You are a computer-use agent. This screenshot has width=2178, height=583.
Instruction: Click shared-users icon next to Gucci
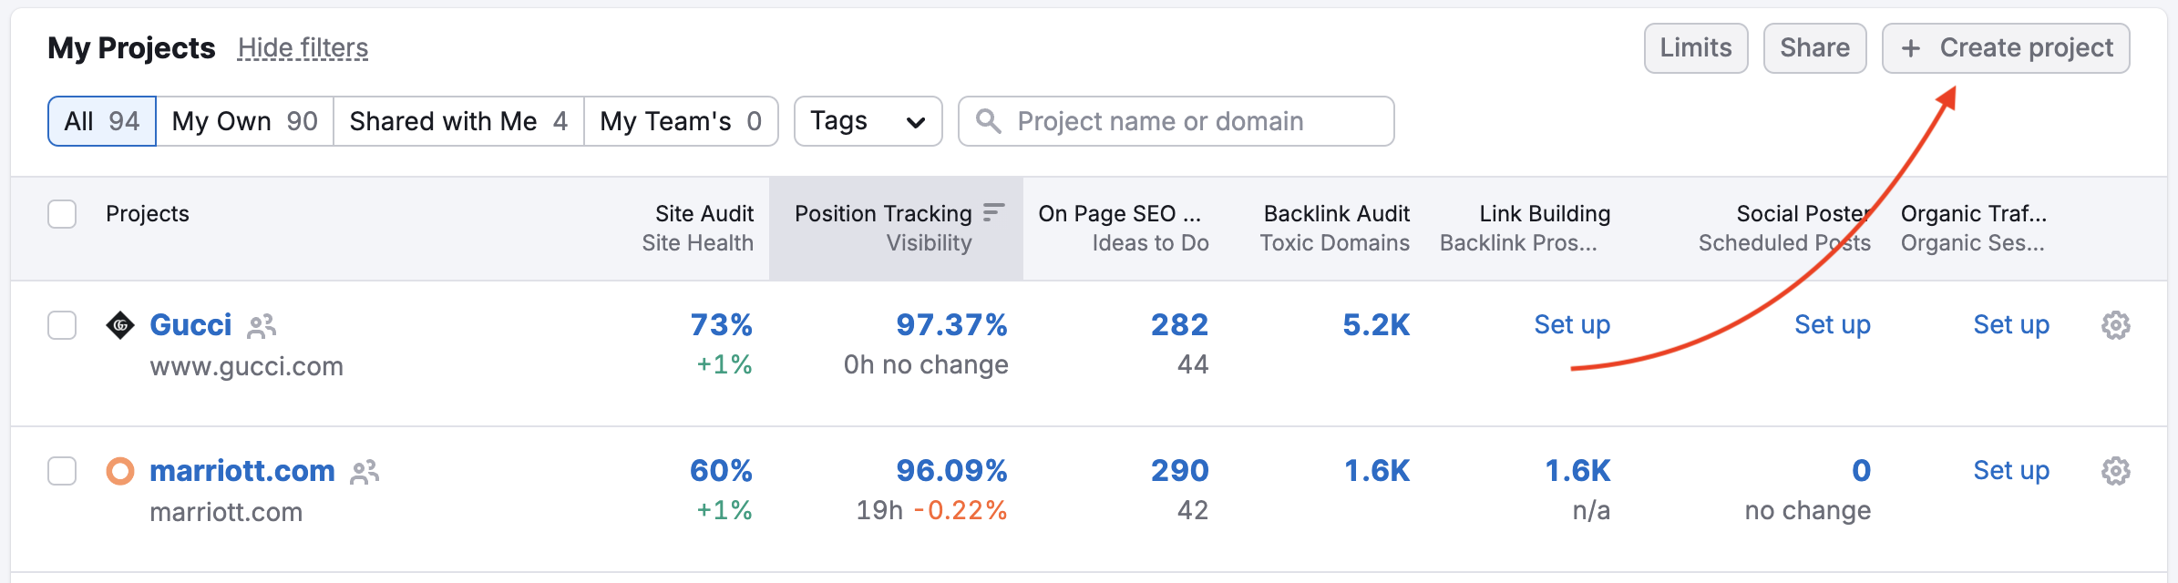262,326
